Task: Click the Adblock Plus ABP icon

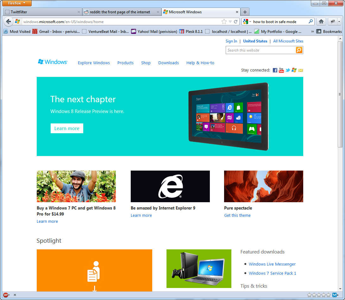Action: pos(6,295)
